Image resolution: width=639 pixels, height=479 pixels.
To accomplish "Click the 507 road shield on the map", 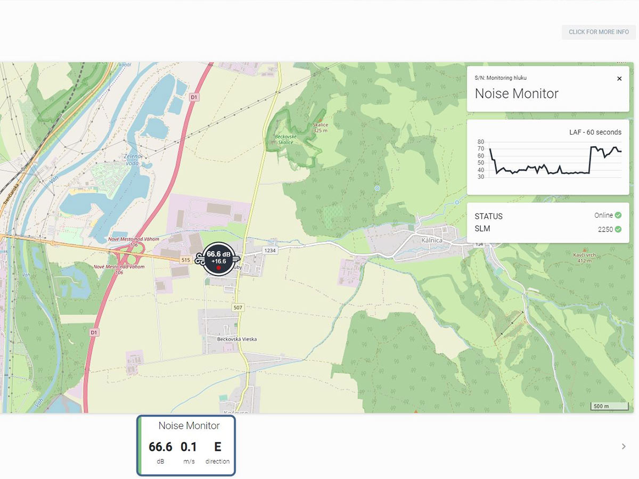I will [x=237, y=308].
